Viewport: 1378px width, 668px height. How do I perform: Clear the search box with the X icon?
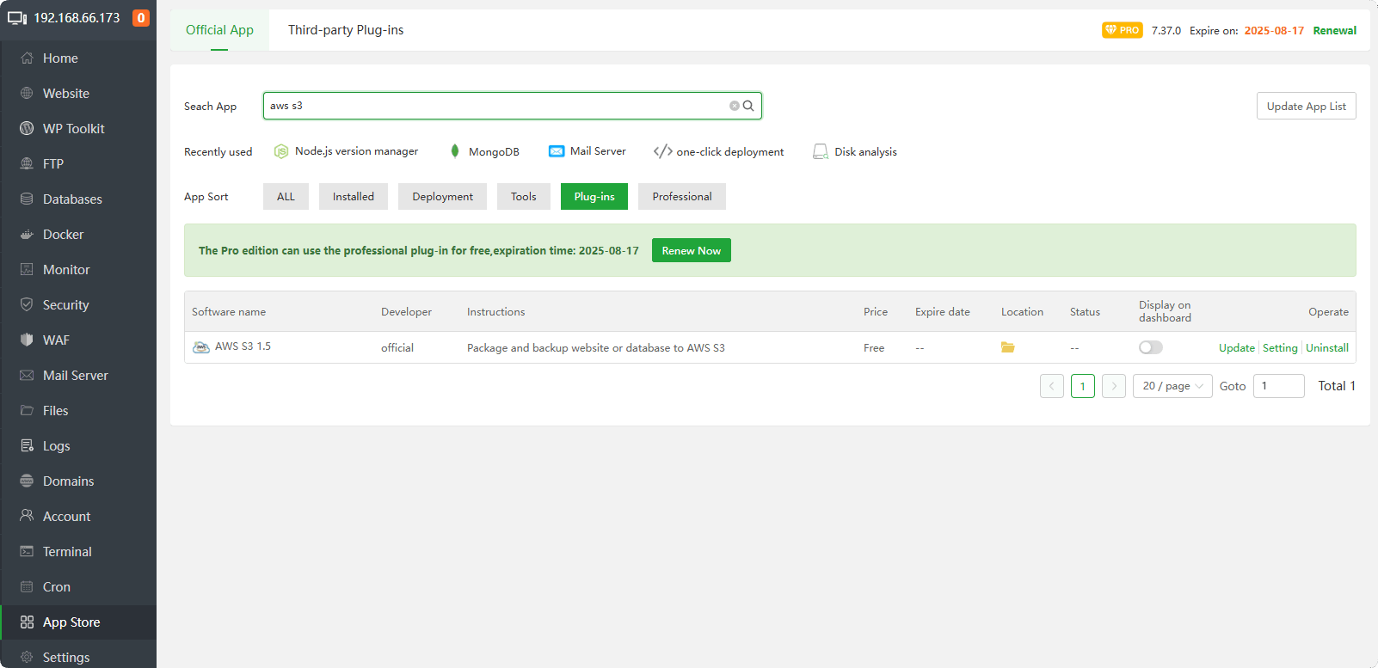tap(735, 106)
